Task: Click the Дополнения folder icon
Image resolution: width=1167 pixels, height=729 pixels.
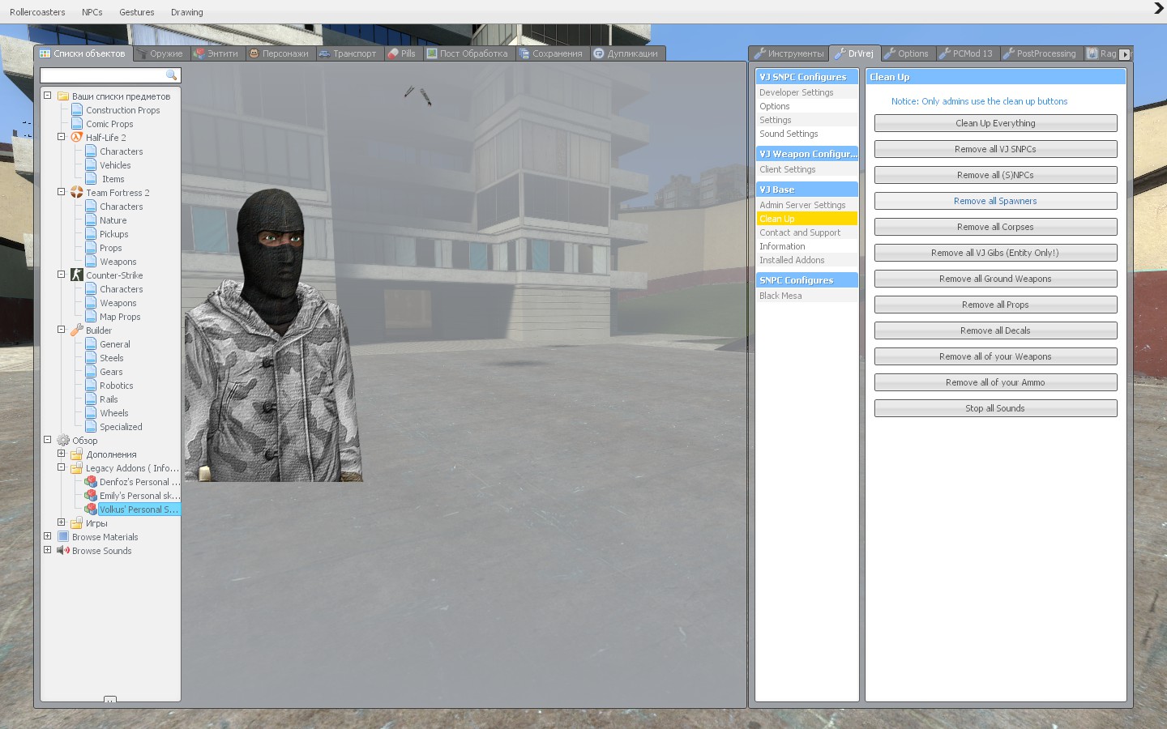Action: 77,454
